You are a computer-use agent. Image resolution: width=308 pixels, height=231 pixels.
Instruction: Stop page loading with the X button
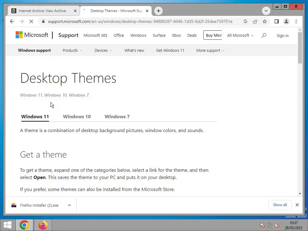point(31,21)
